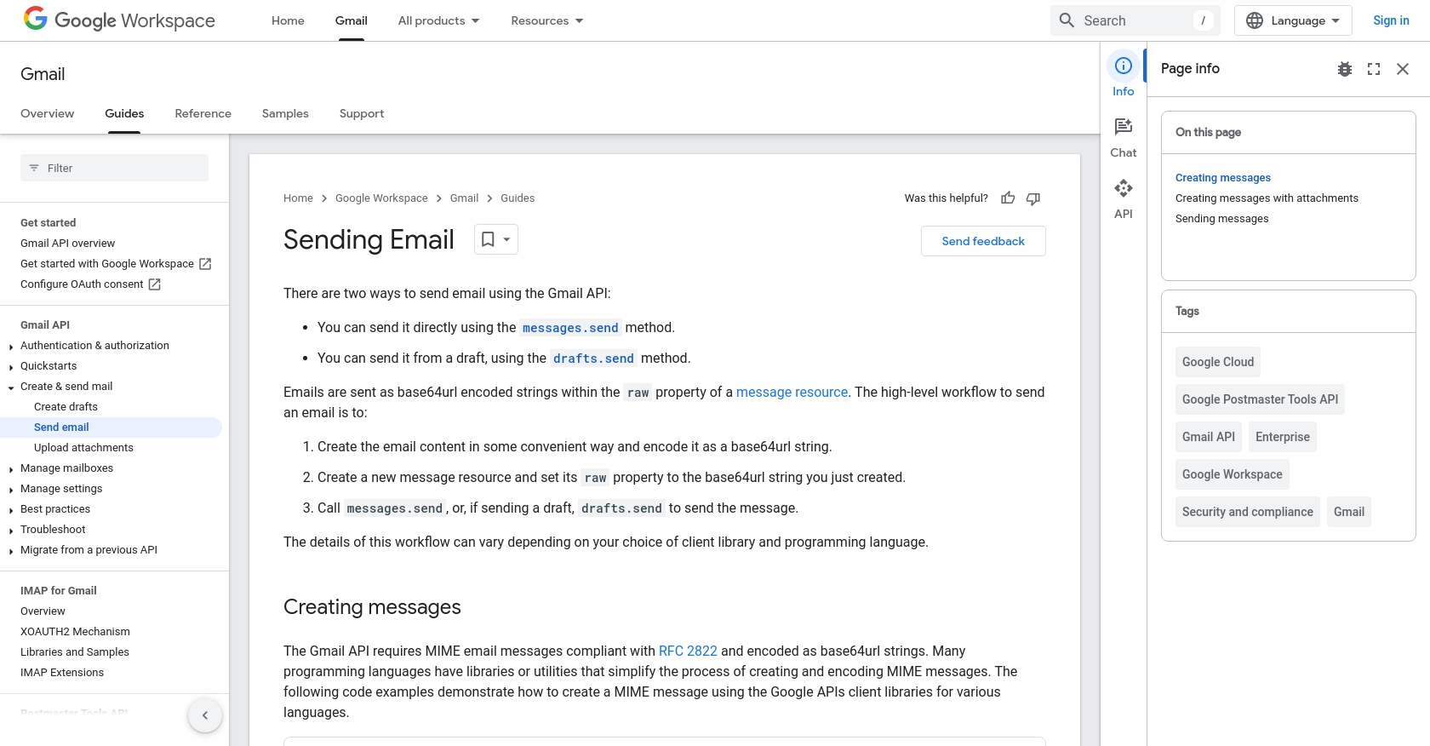Image resolution: width=1430 pixels, height=746 pixels.
Task: Open Create drafts in sidebar
Action: point(66,407)
